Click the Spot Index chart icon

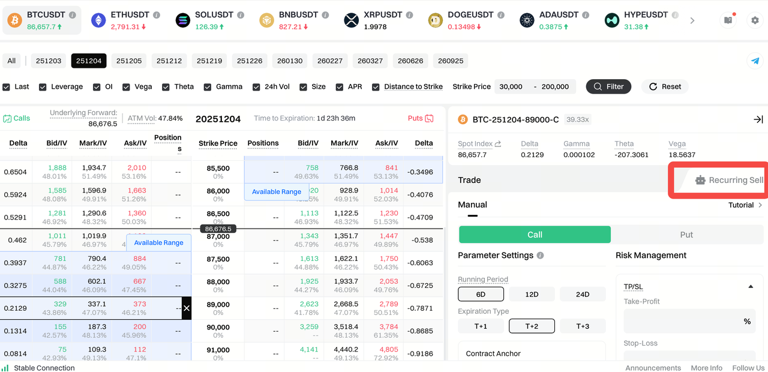(497, 144)
